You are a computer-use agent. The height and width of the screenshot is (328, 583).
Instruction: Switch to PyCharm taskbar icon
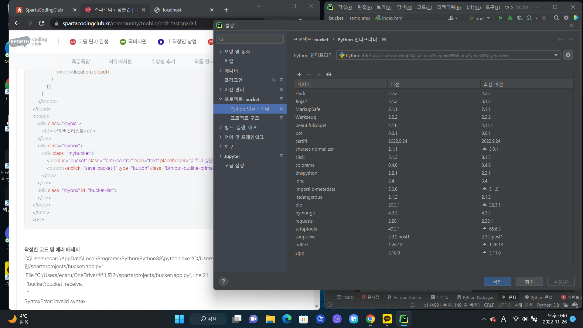click(x=404, y=319)
